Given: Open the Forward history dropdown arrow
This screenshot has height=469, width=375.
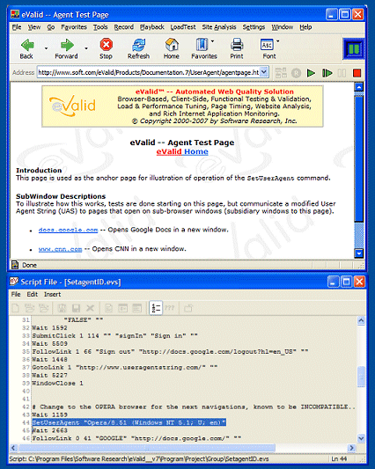Looking at the screenshot, I should tap(86, 48).
